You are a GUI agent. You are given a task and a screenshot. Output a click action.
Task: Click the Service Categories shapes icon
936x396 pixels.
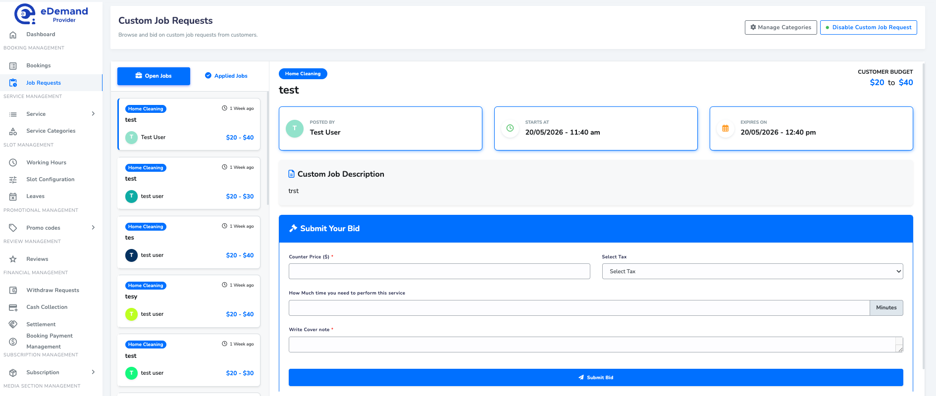click(x=13, y=131)
